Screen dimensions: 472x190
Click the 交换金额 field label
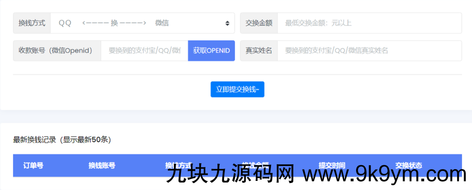[259, 23]
